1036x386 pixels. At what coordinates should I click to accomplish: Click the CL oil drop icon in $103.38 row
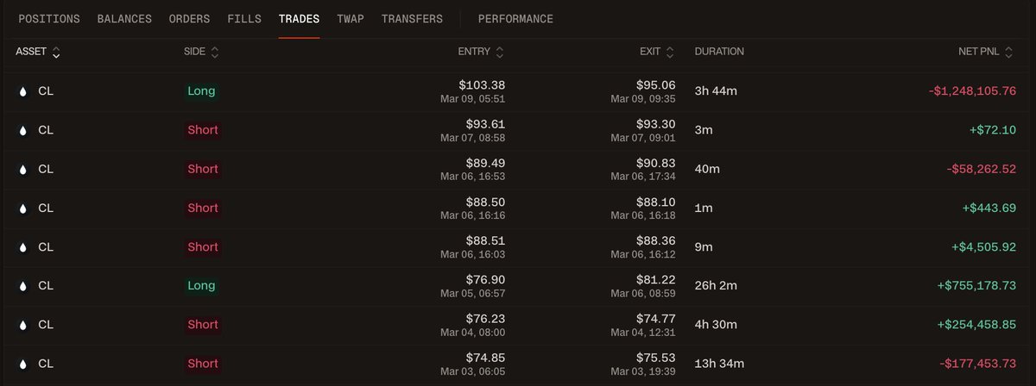click(22, 90)
